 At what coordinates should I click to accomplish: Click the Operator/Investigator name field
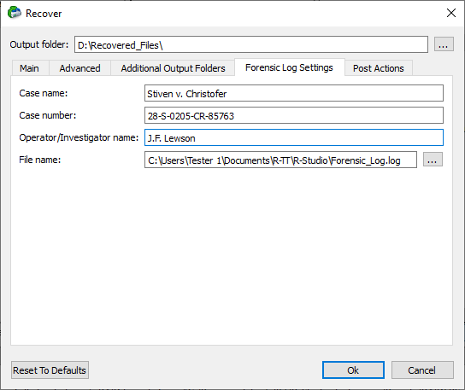pyautogui.click(x=294, y=137)
